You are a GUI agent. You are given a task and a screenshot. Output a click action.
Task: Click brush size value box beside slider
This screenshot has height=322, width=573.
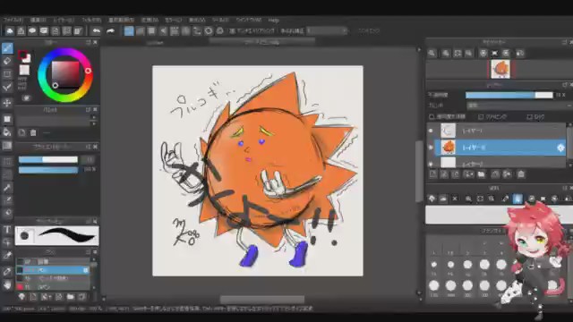pyautogui.click(x=88, y=159)
